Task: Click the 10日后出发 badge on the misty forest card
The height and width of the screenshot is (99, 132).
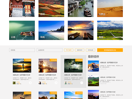Action: pos(79,60)
